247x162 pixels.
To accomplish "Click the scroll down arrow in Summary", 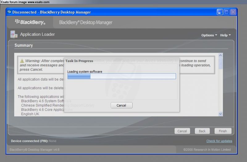I will point(220,114).
